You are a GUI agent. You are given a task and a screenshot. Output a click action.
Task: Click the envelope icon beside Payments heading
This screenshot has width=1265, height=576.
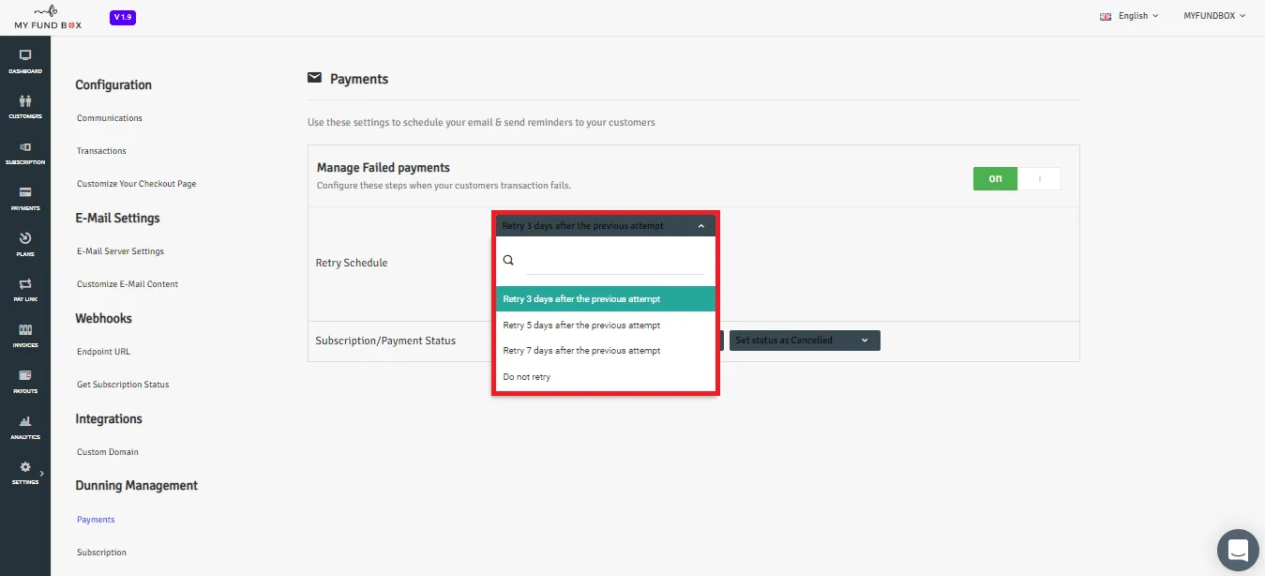tap(314, 78)
